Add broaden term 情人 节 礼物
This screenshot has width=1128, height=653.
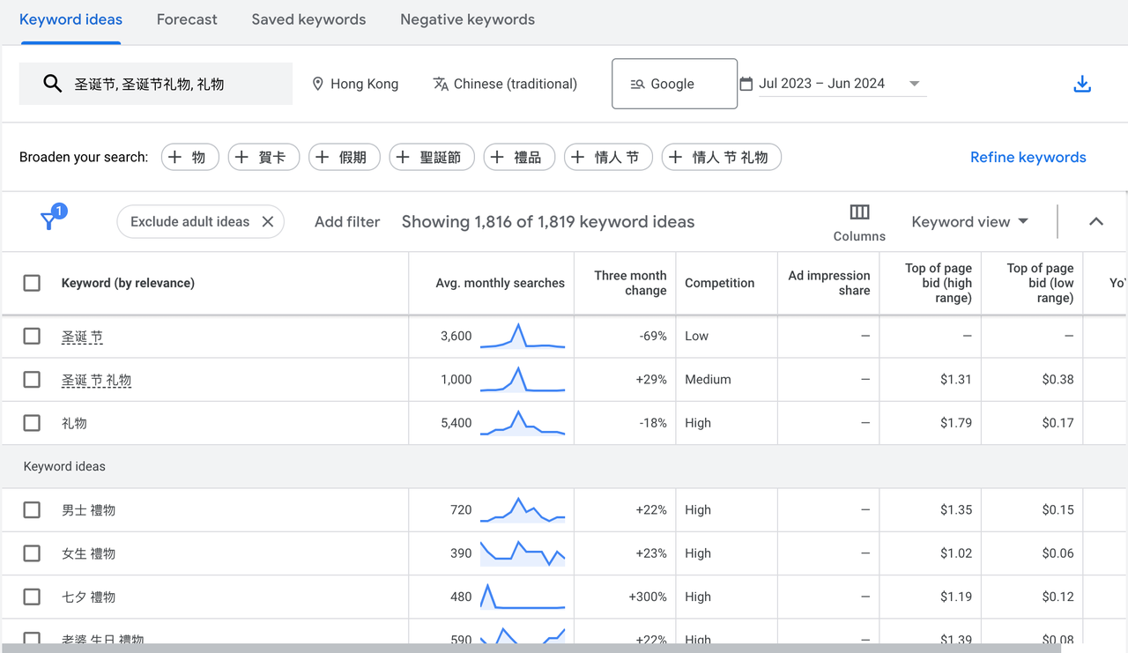pos(722,158)
